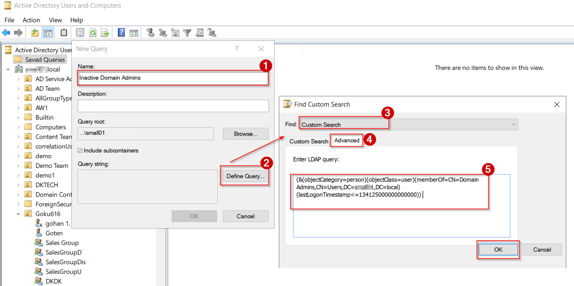Click the grey Forward arrow in toolbar
The width and height of the screenshot is (574, 286).
tap(18, 33)
